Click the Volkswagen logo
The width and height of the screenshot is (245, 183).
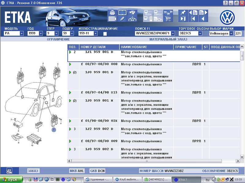click(x=227, y=17)
